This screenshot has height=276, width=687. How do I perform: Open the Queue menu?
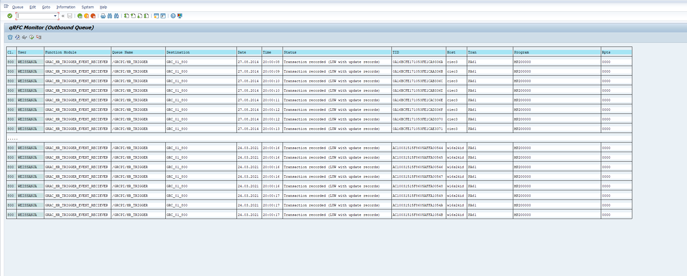[18, 7]
